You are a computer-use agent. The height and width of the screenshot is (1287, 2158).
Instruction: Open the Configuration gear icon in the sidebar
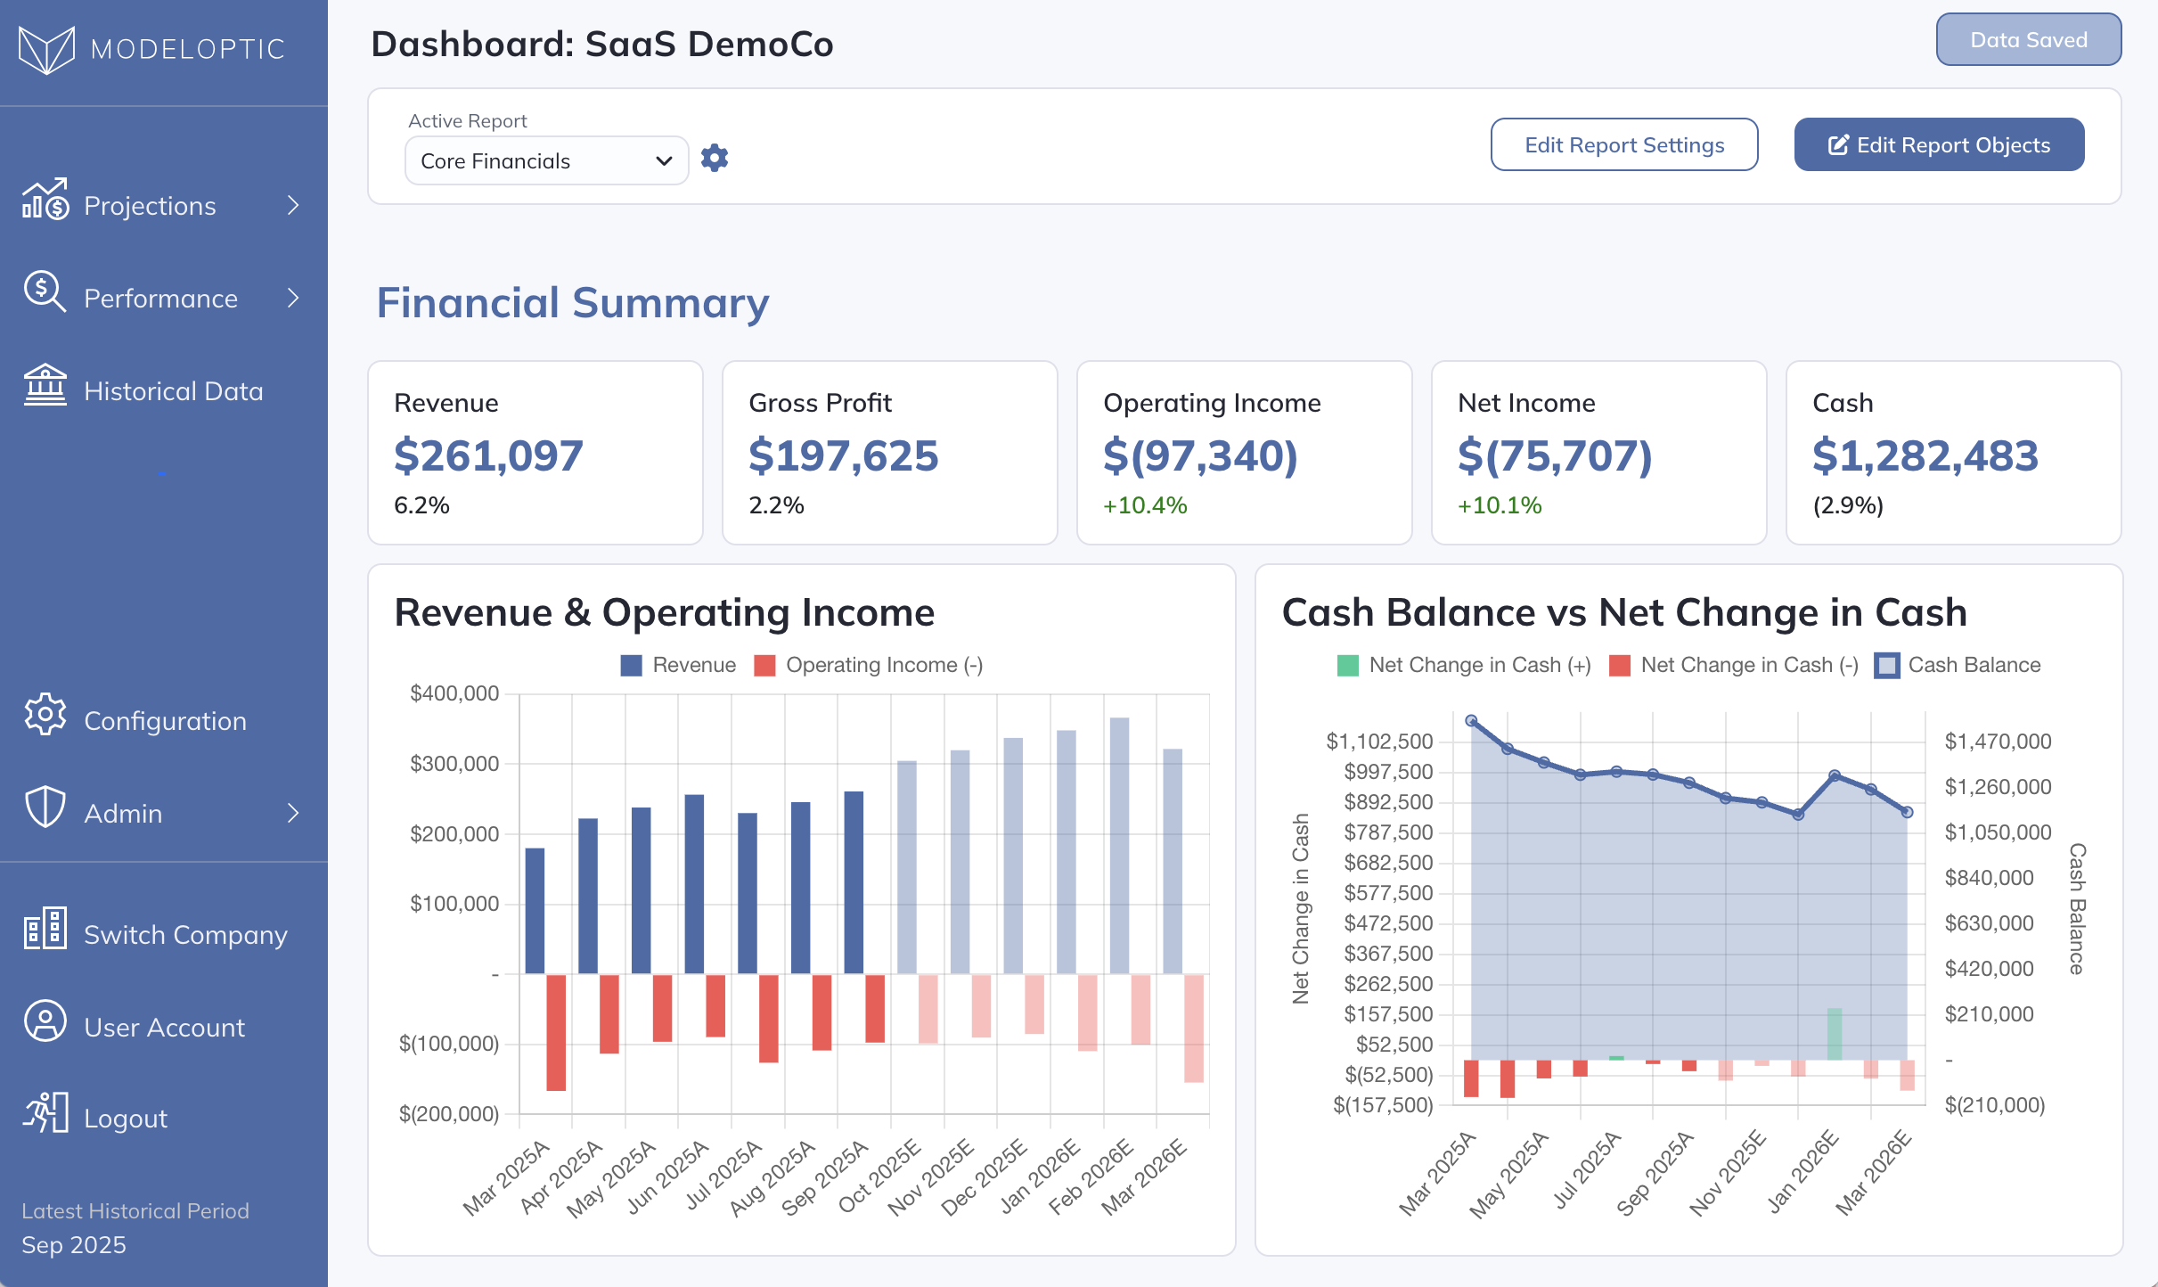tap(45, 714)
